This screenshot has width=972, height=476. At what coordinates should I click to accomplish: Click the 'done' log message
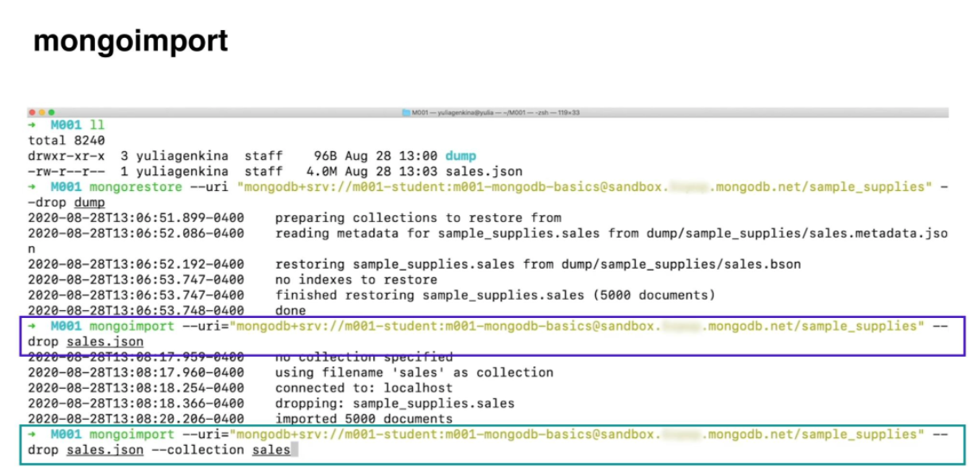click(290, 310)
